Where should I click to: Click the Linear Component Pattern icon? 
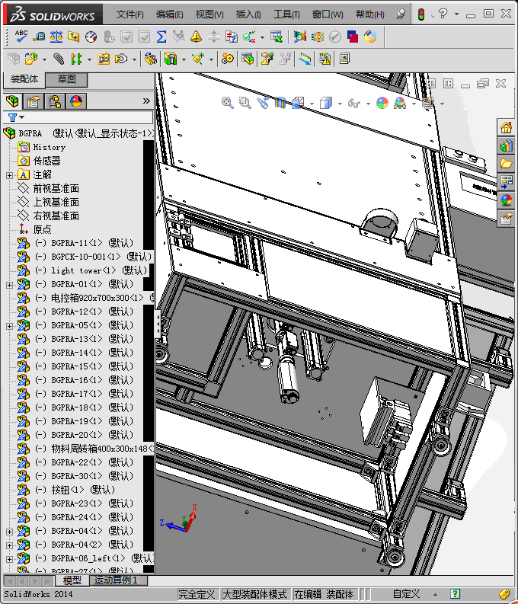pyautogui.click(x=76, y=59)
